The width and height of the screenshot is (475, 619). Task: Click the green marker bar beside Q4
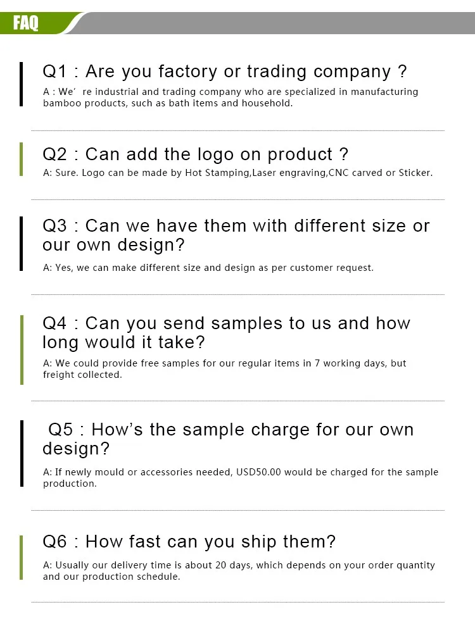pyautogui.click(x=22, y=350)
